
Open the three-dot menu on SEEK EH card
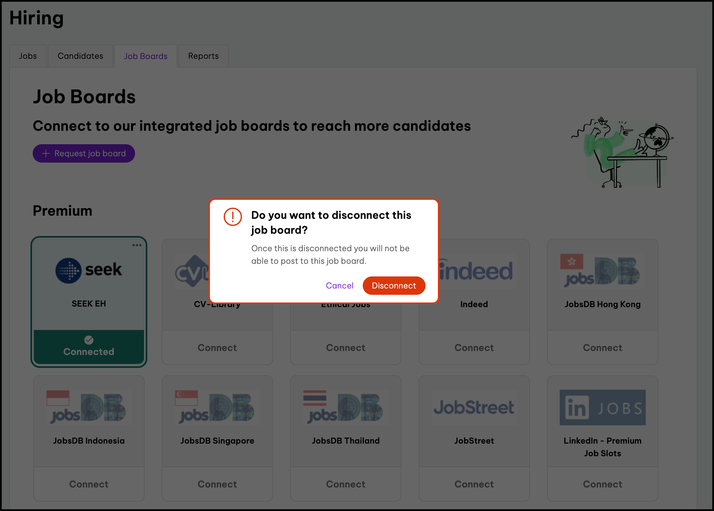(x=137, y=245)
